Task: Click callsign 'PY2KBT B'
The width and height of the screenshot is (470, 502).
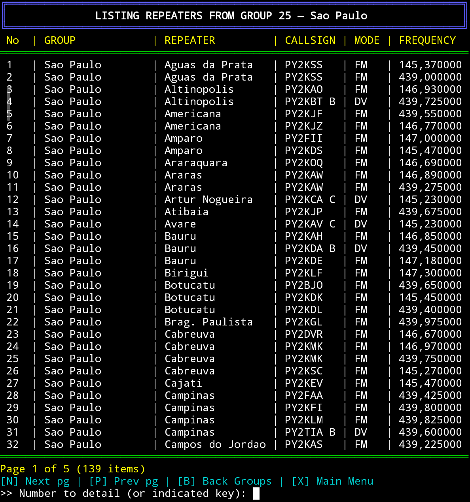Action: [x=310, y=102]
